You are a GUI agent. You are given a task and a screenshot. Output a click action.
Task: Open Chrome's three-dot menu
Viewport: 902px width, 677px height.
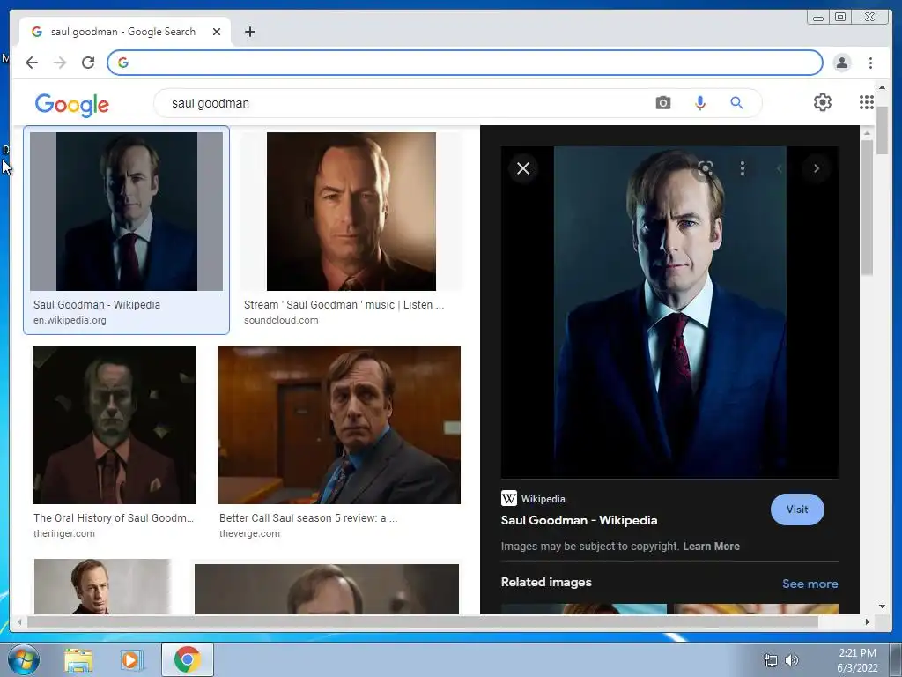[x=871, y=63]
